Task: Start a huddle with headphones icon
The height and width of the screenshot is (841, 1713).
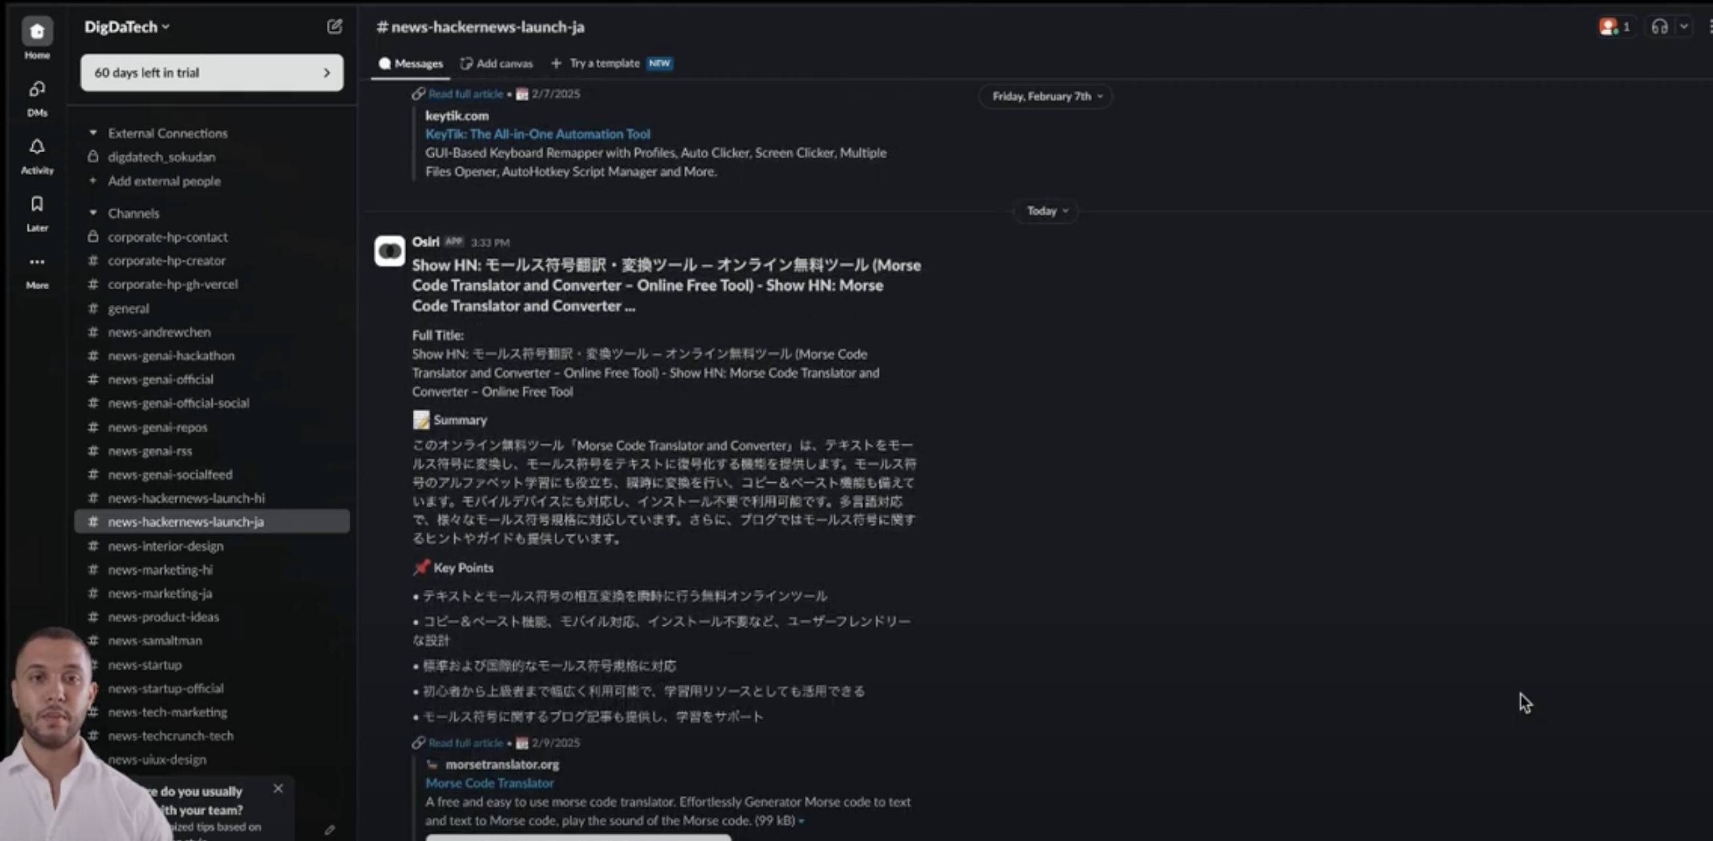Action: point(1659,27)
